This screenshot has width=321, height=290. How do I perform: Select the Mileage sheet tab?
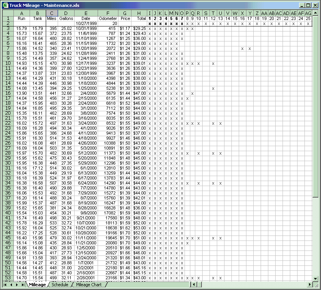pos(37,285)
